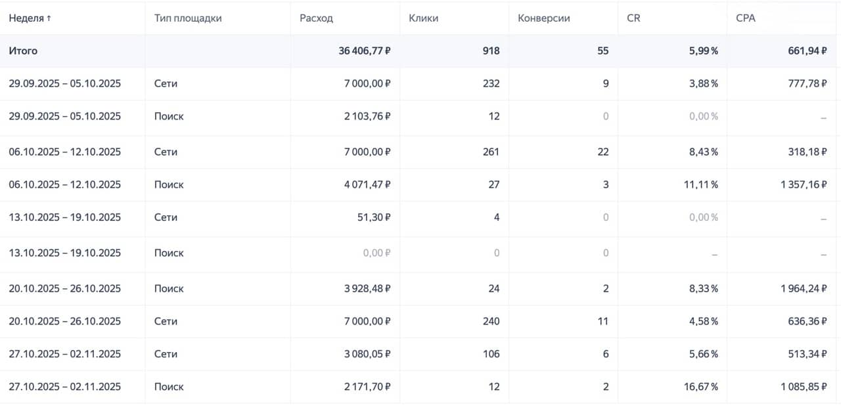
Task: Click the CPA value 318,18 ₽
Action: click(x=807, y=152)
